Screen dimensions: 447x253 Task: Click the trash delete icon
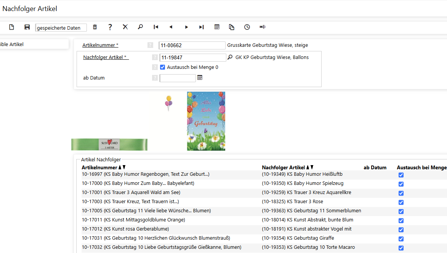click(95, 27)
